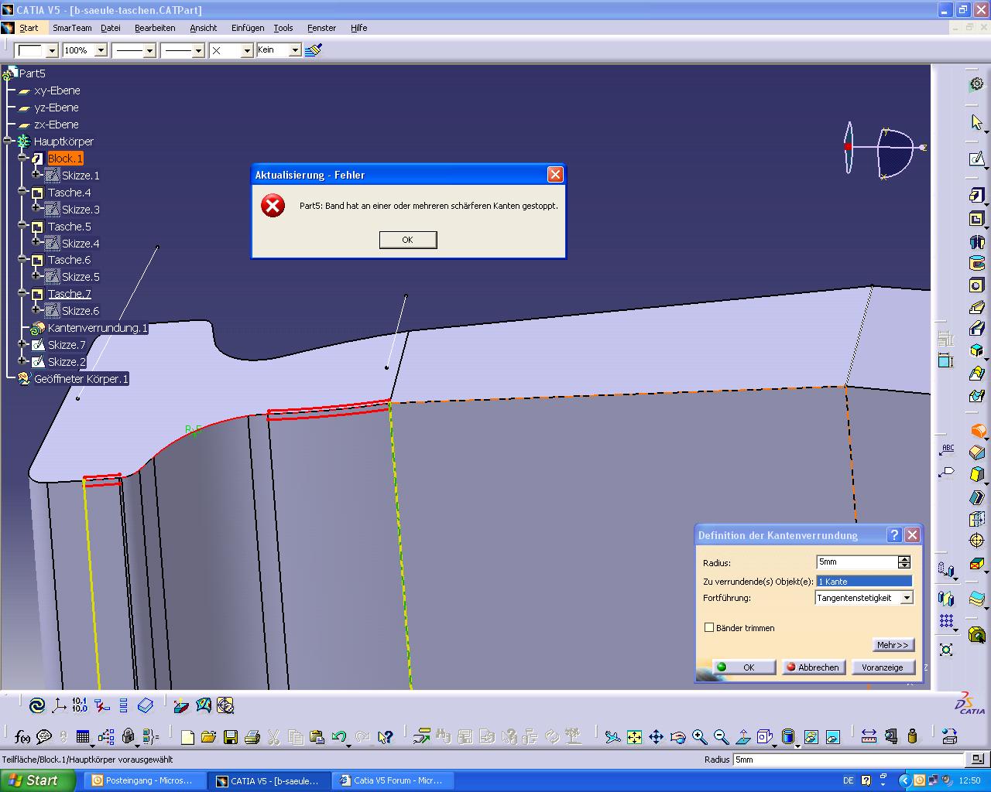Select Kantenverrundung.1 in the tree
This screenshot has width=991, height=792.
click(x=97, y=328)
